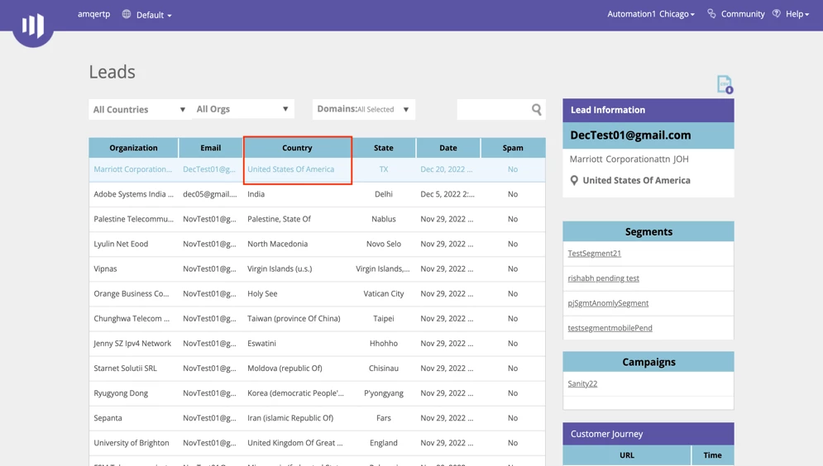
Task: Open the Community link
Action: click(743, 14)
